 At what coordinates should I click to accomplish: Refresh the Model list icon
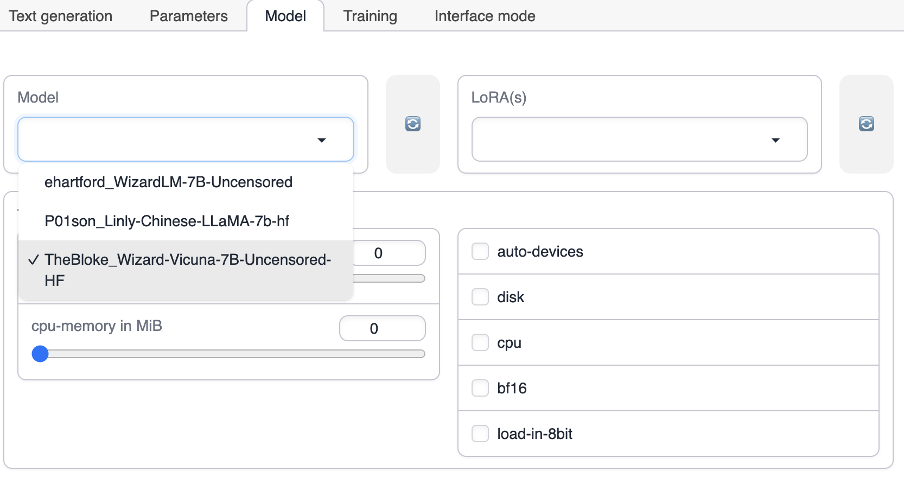pos(413,124)
